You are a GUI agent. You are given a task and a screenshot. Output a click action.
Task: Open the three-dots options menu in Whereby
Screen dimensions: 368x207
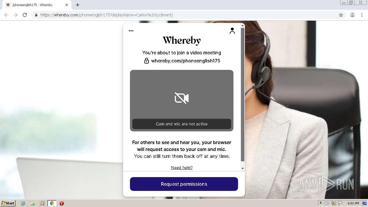point(131,31)
